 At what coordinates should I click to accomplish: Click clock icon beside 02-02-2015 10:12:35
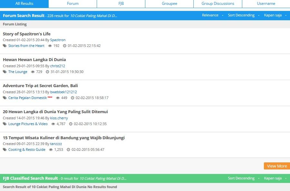(71, 124)
